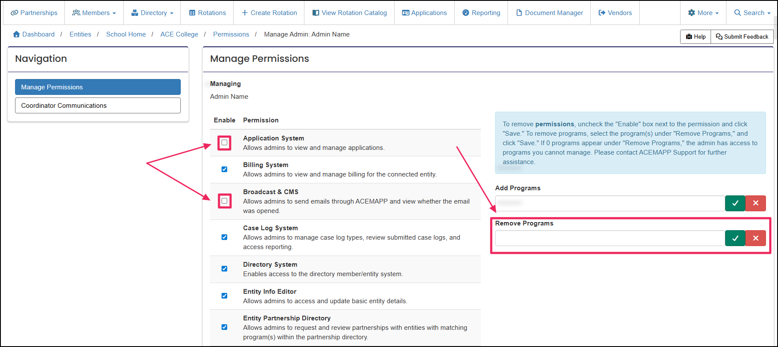Screen dimensions: 778x347
Task: Open the Create Rotation menu item
Action: pyautogui.click(x=269, y=13)
